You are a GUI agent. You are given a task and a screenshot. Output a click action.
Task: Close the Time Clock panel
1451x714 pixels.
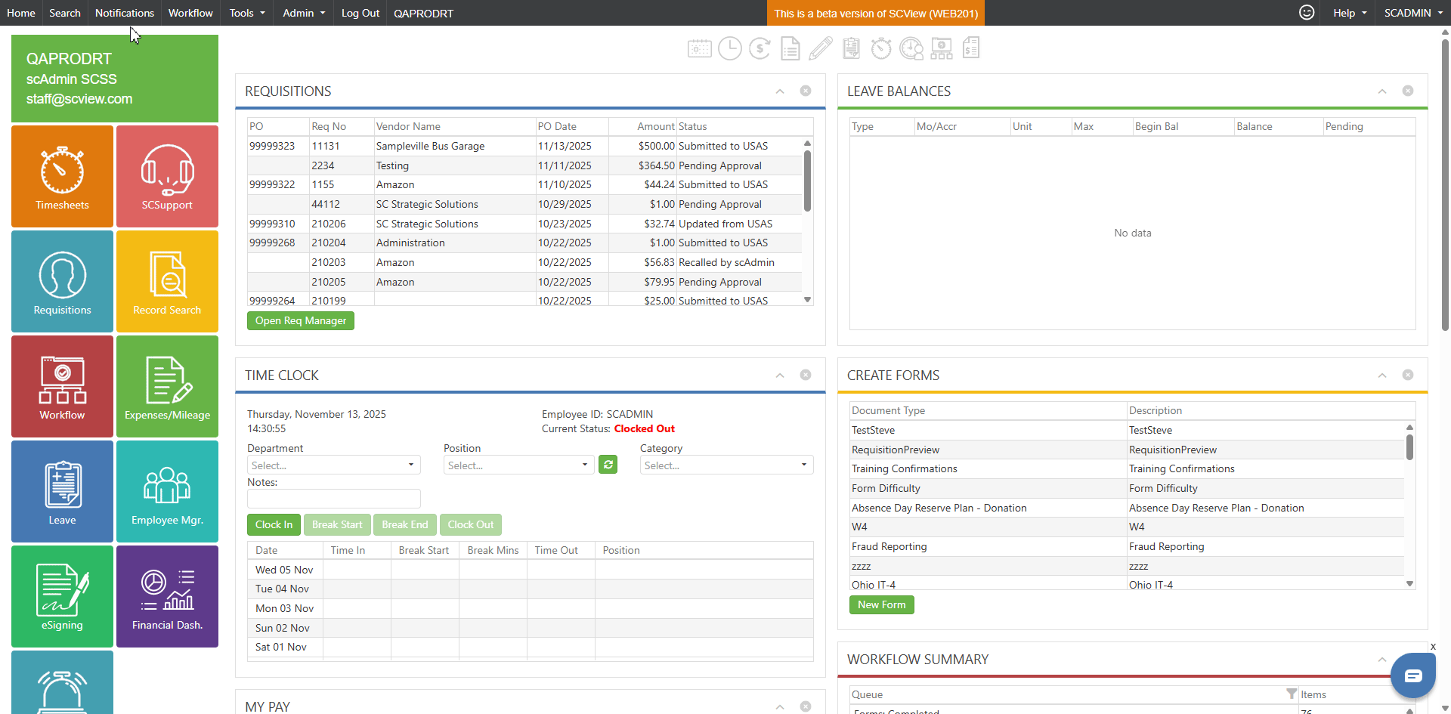tap(806, 375)
